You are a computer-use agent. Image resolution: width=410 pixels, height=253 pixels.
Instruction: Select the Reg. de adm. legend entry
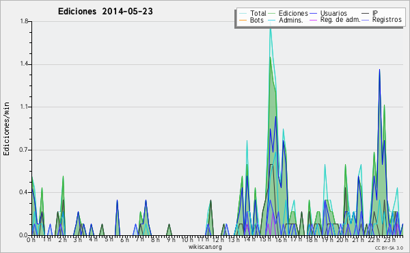point(335,20)
